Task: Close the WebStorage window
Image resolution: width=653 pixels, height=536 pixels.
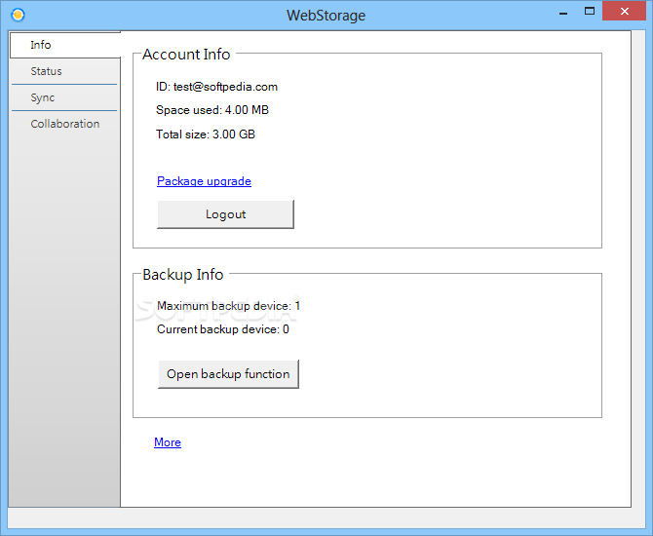Action: click(625, 12)
